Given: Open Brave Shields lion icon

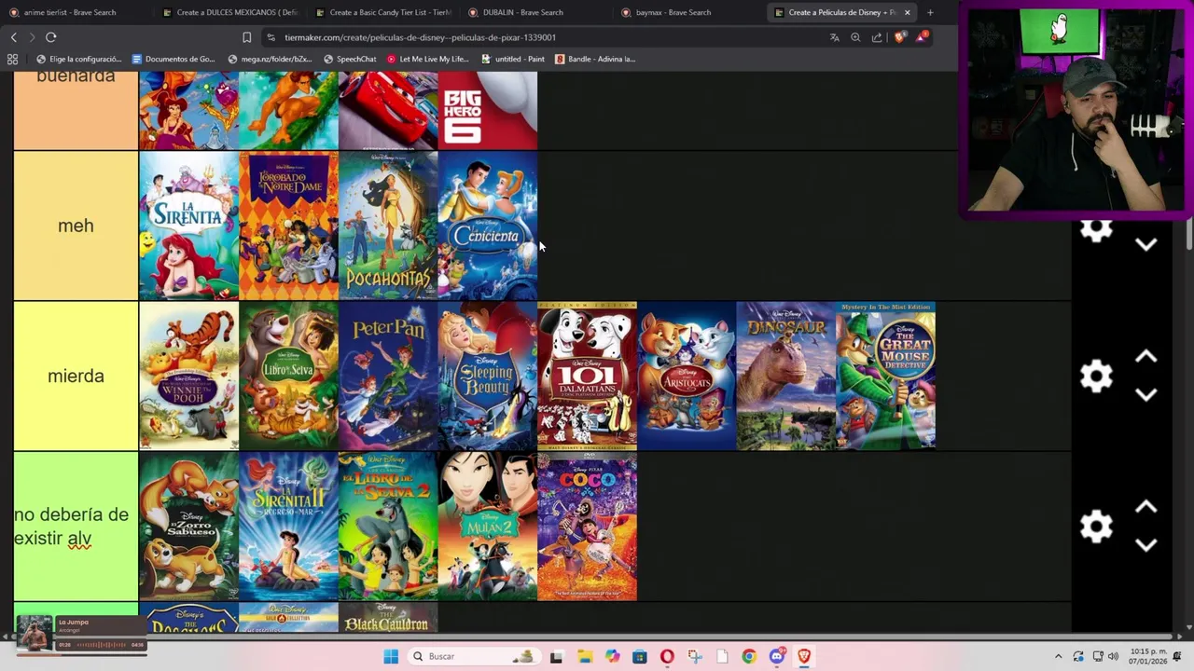Looking at the screenshot, I should (x=899, y=37).
